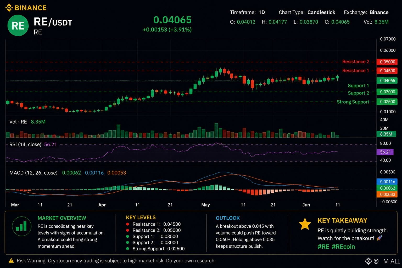Select the green 0.03000 price tag on the axis
The height and width of the screenshot is (268, 402).
387,92
